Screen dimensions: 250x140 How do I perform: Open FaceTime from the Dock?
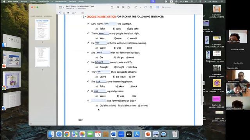pyautogui.click(x=90, y=134)
